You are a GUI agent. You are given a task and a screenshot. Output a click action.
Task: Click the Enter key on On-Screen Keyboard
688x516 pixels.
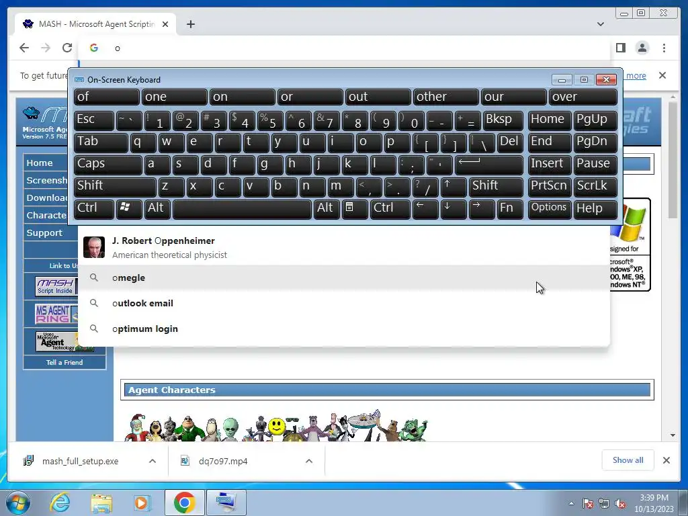click(x=489, y=165)
